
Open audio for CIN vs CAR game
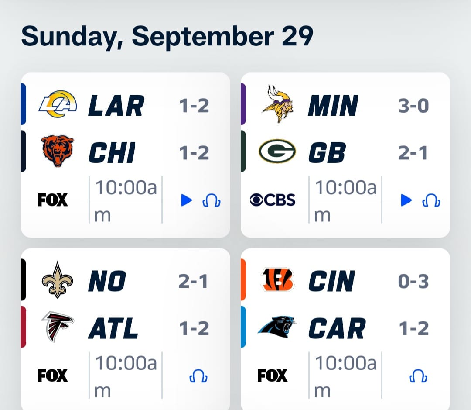click(x=418, y=376)
